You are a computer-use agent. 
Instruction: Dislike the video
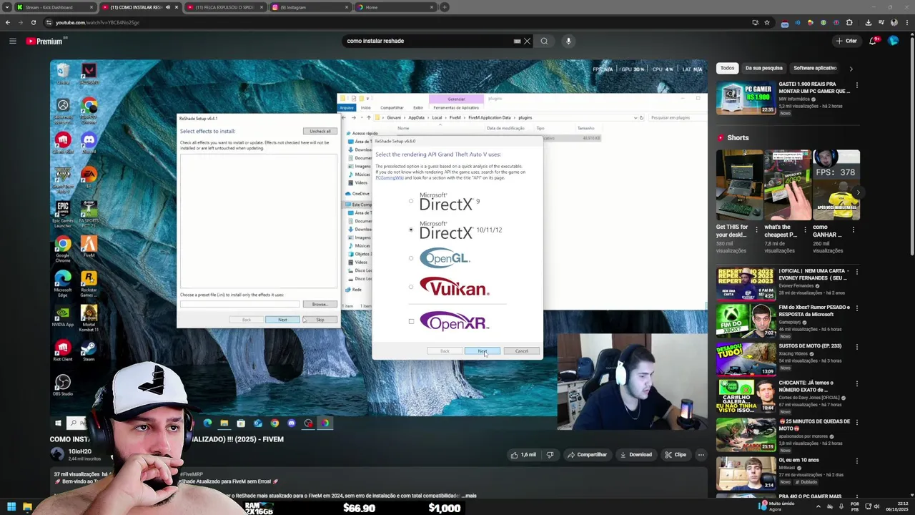(550, 454)
